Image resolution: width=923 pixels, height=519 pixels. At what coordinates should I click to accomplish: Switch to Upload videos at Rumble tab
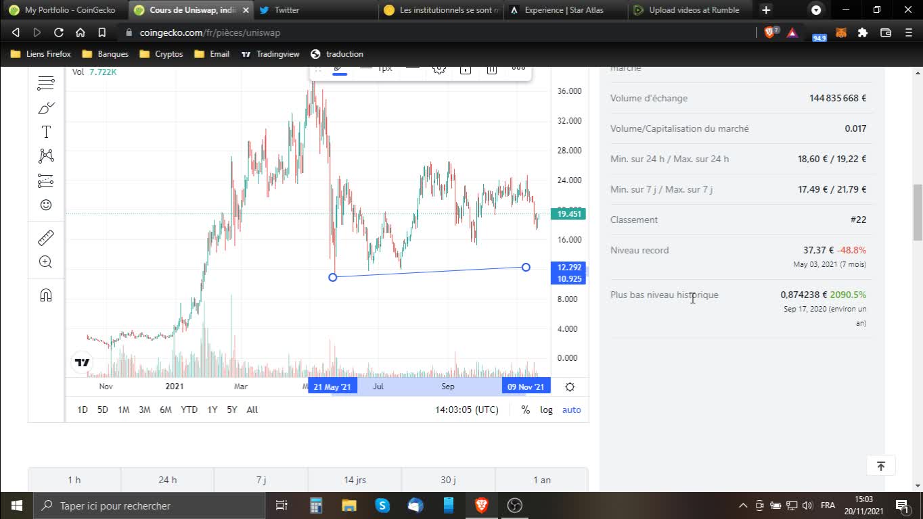pos(689,10)
